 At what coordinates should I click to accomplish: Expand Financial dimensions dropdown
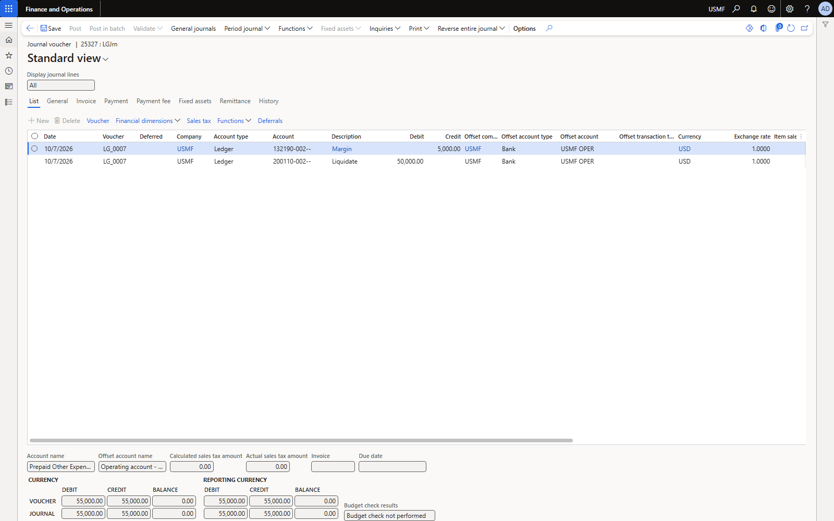(148, 121)
